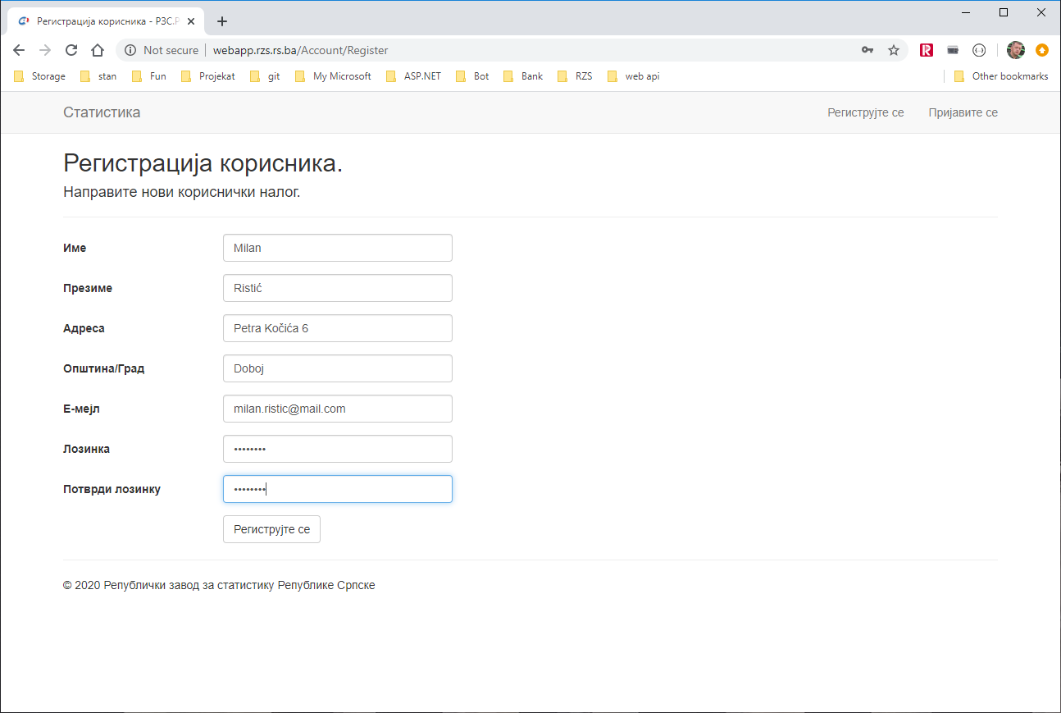Select the Региструјте се navbar link
Viewport: 1061px width, 713px height.
[865, 112]
